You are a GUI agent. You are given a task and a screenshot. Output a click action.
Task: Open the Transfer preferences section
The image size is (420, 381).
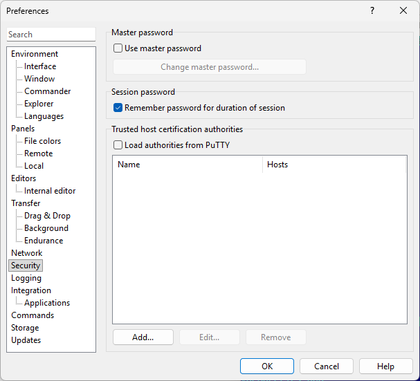coord(26,203)
